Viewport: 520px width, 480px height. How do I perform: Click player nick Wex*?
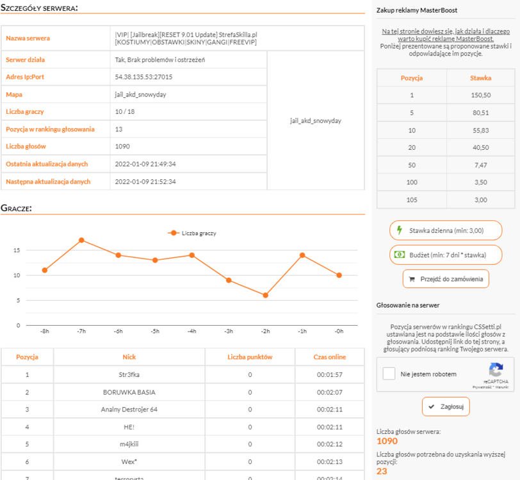pyautogui.click(x=129, y=461)
